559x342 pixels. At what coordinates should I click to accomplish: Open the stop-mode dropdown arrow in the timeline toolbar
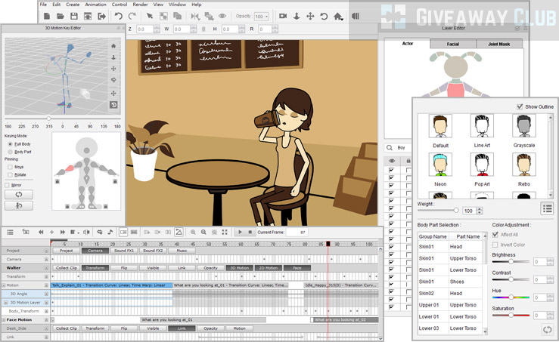(x=78, y=233)
